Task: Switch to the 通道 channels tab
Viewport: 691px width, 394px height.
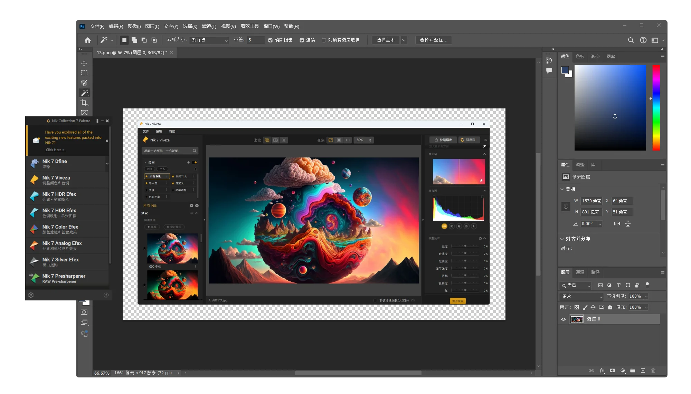Action: (x=580, y=272)
